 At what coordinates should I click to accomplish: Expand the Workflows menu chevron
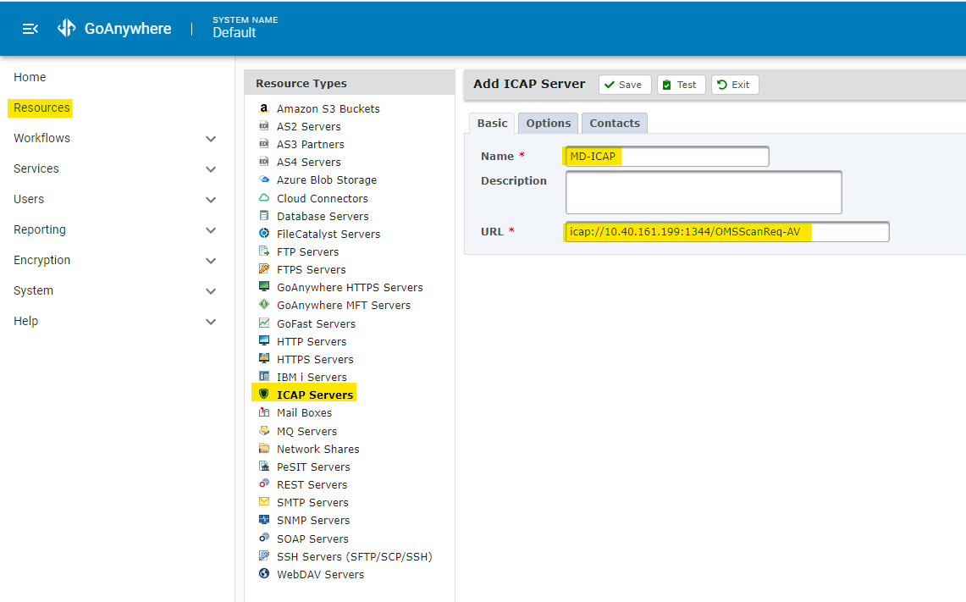tap(211, 139)
